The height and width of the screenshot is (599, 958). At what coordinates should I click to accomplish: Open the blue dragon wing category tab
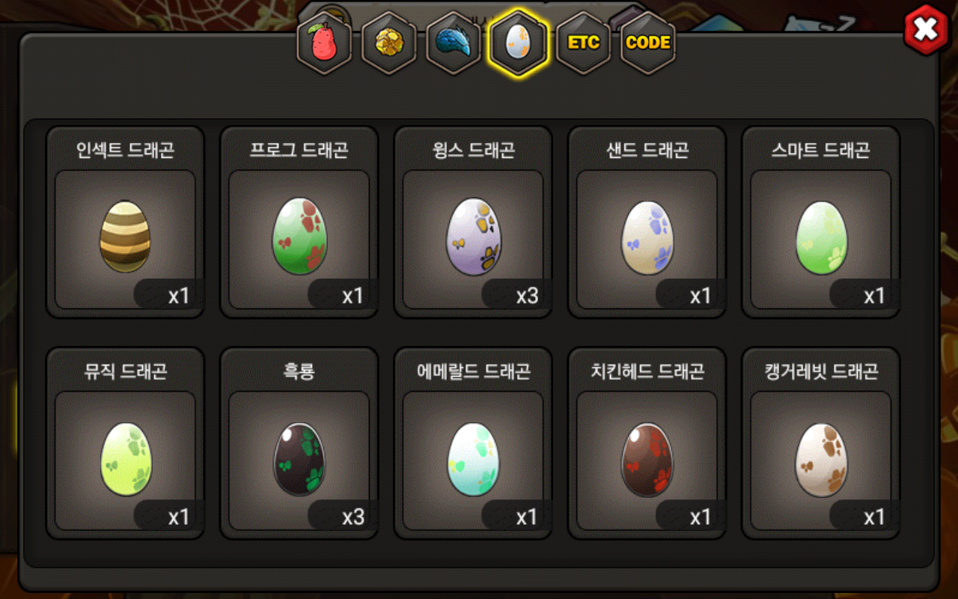point(454,44)
